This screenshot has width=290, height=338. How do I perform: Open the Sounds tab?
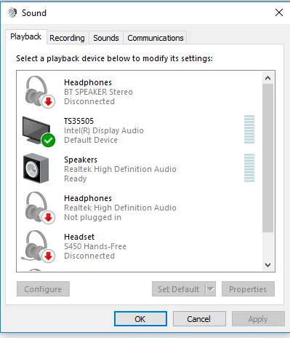106,38
